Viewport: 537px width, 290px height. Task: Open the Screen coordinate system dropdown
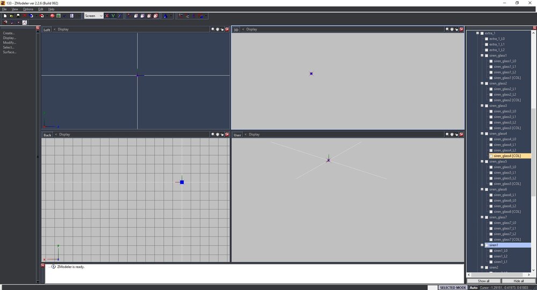pos(94,16)
